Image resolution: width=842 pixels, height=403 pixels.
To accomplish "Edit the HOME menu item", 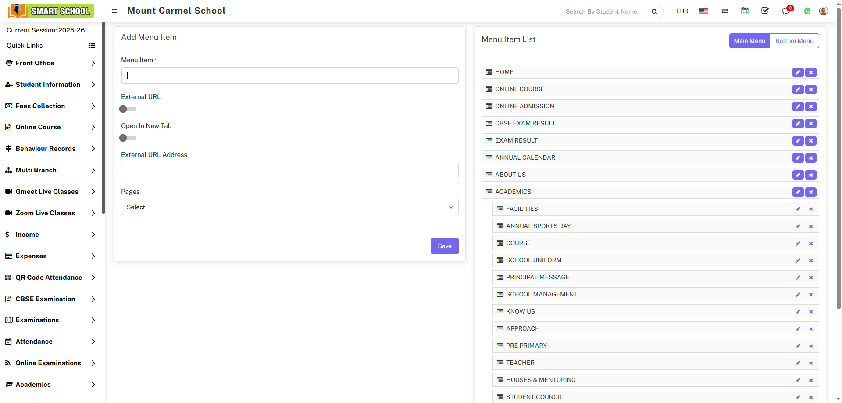I will coord(798,72).
